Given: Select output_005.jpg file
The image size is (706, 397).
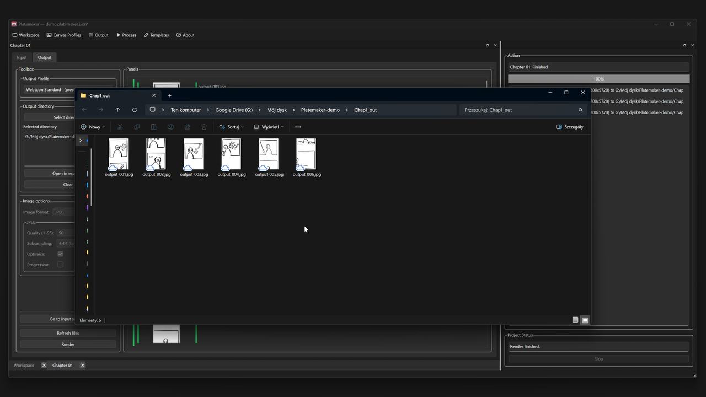Looking at the screenshot, I should tap(269, 158).
